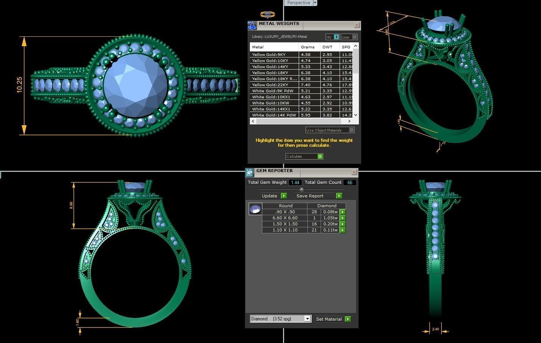
Task: Click green arrow next to Calculate
Action: pyautogui.click(x=320, y=156)
